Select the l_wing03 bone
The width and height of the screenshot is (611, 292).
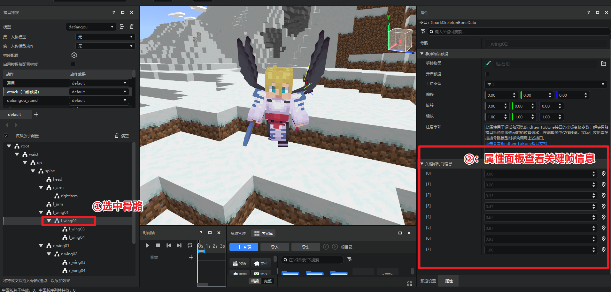pos(77,229)
